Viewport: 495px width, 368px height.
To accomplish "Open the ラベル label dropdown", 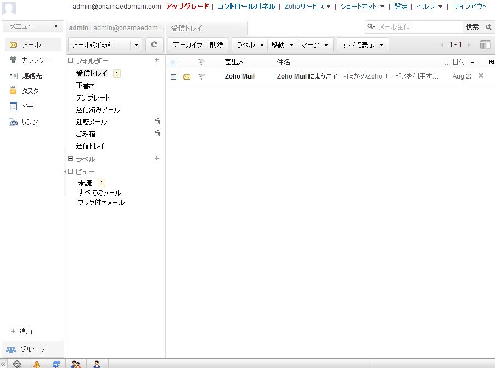I will (250, 44).
